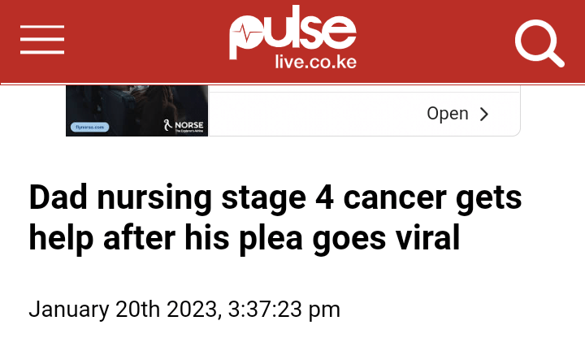Click the Norse airline logo in ad
Viewport: 585px width, 338px height.
(184, 126)
